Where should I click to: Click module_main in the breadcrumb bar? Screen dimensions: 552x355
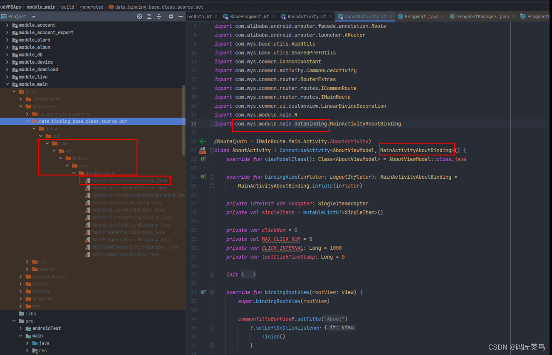click(x=41, y=7)
